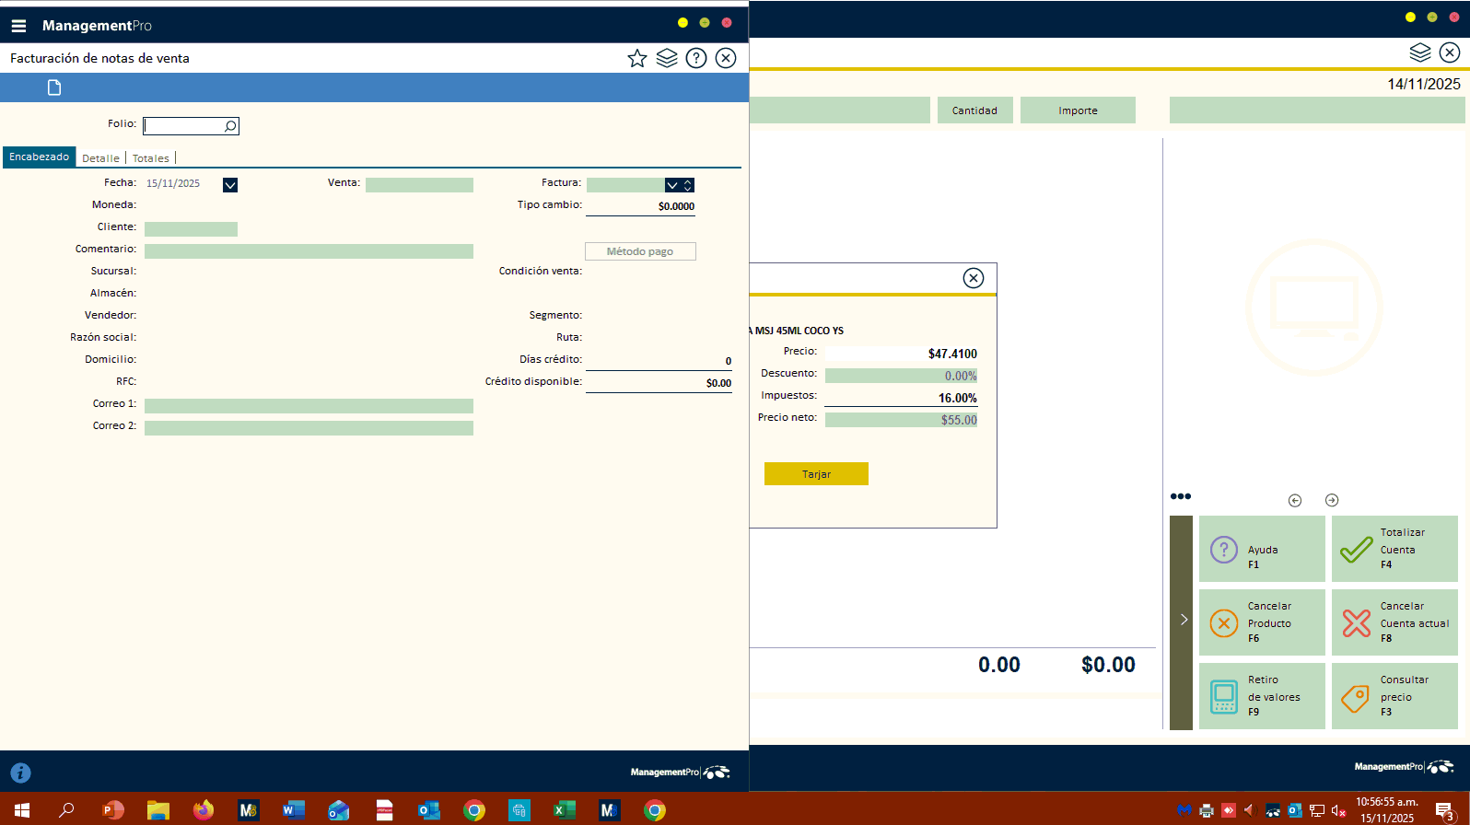Open the hamburger menu
Viewport: 1470px width, 825px height.
tap(18, 26)
